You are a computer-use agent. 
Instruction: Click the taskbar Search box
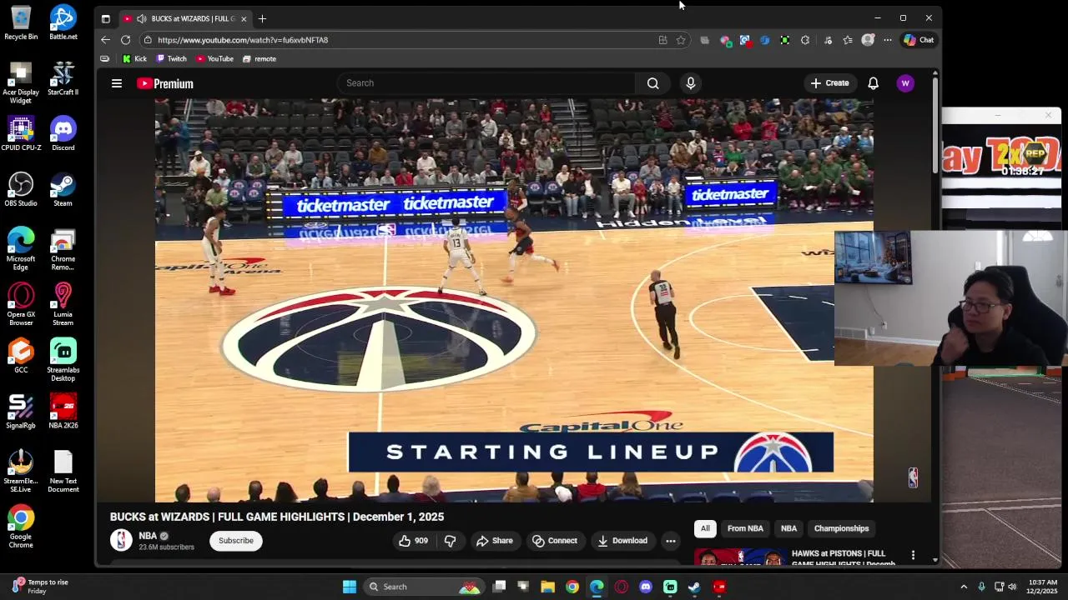click(424, 587)
